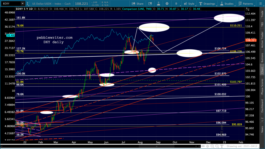Click the $100.032 level label
This screenshot has height=149, width=265.
pos(220,94)
